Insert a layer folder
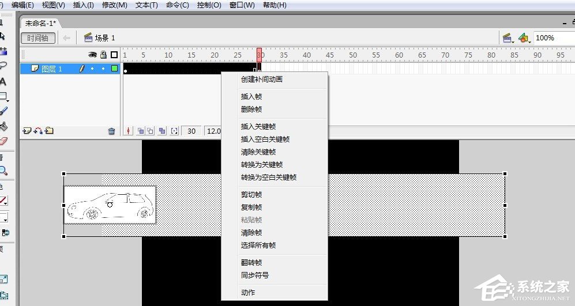This screenshot has width=575, height=306. click(x=49, y=130)
